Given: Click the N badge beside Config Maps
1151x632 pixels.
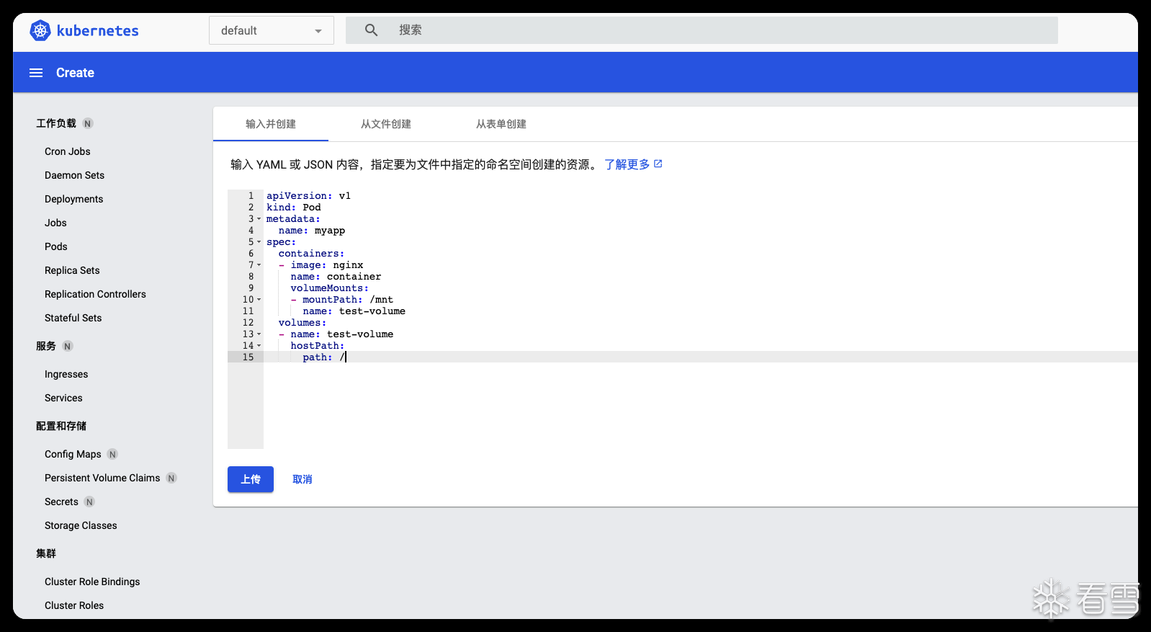Looking at the screenshot, I should [x=112, y=454].
